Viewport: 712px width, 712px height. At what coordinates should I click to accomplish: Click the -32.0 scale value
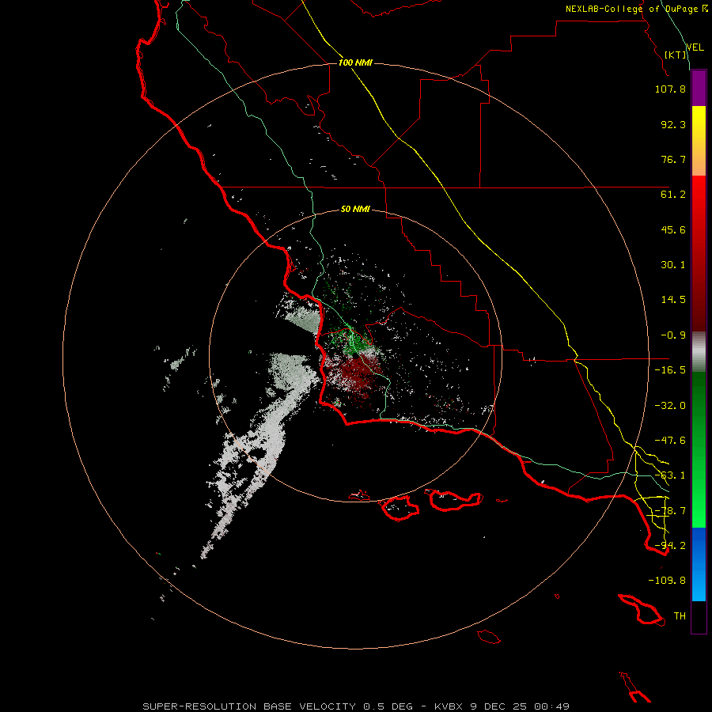[670, 406]
